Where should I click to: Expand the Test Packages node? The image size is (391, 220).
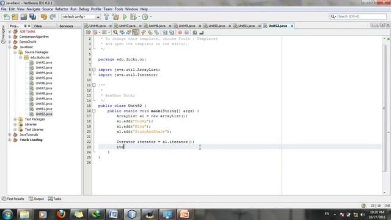tap(15, 119)
